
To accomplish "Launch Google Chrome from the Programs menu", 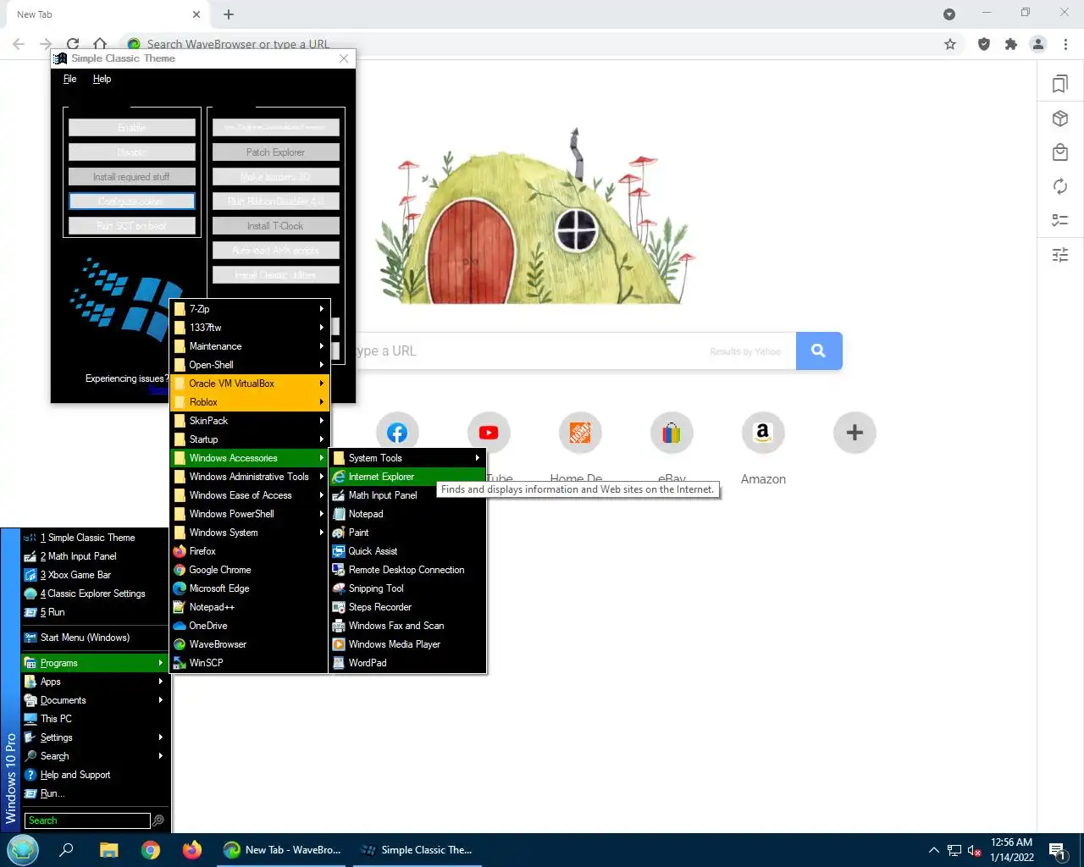I will pos(249,570).
